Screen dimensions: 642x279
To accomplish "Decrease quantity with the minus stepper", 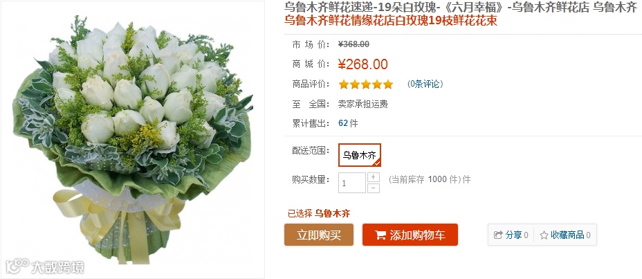I will (x=374, y=188).
